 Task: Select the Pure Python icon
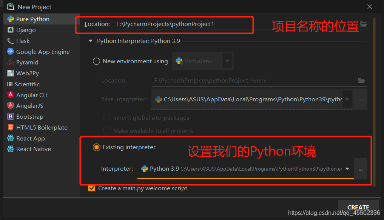tap(11, 19)
